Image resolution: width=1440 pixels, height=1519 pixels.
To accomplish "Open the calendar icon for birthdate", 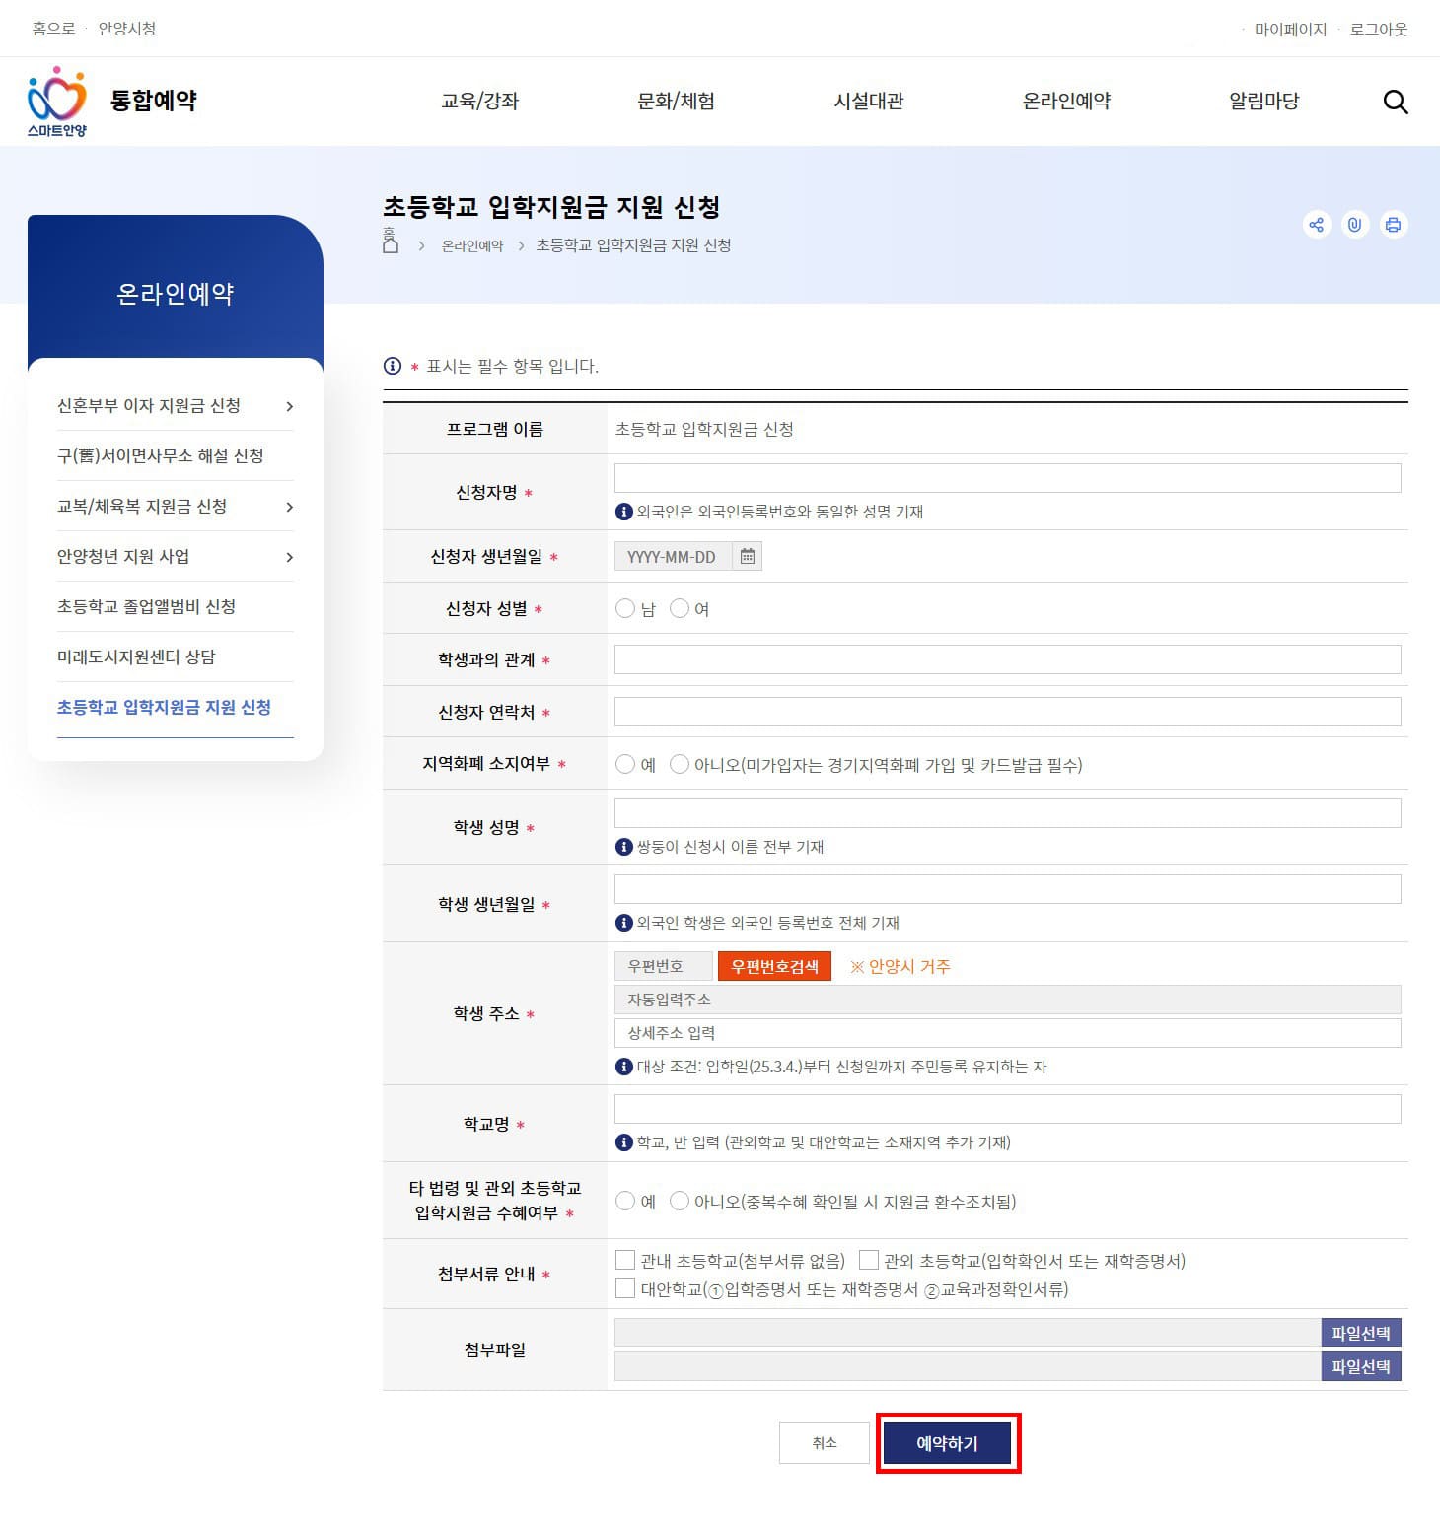I will (x=748, y=556).
